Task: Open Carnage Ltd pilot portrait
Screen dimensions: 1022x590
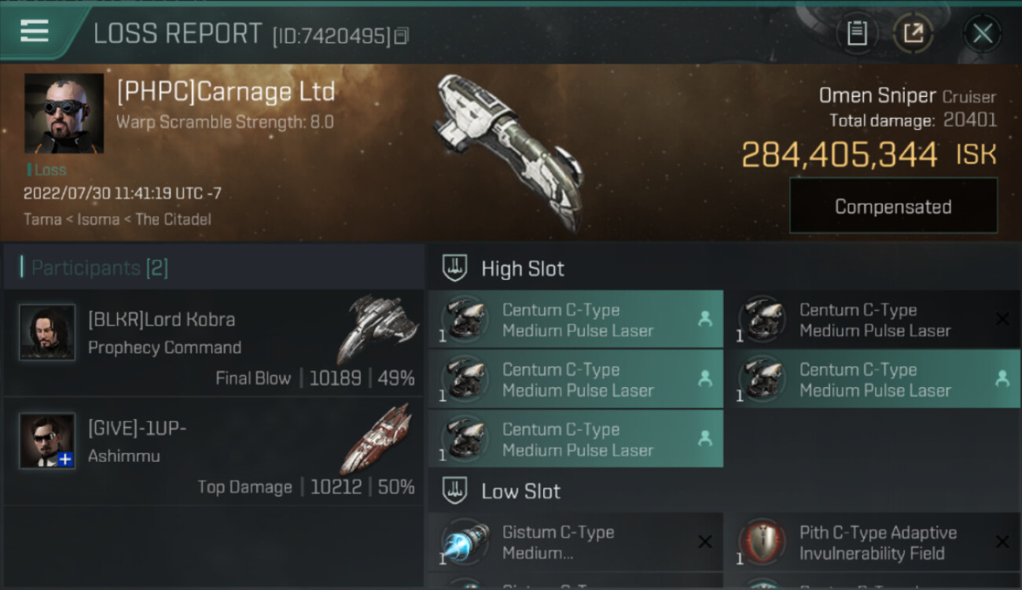Action: click(64, 113)
